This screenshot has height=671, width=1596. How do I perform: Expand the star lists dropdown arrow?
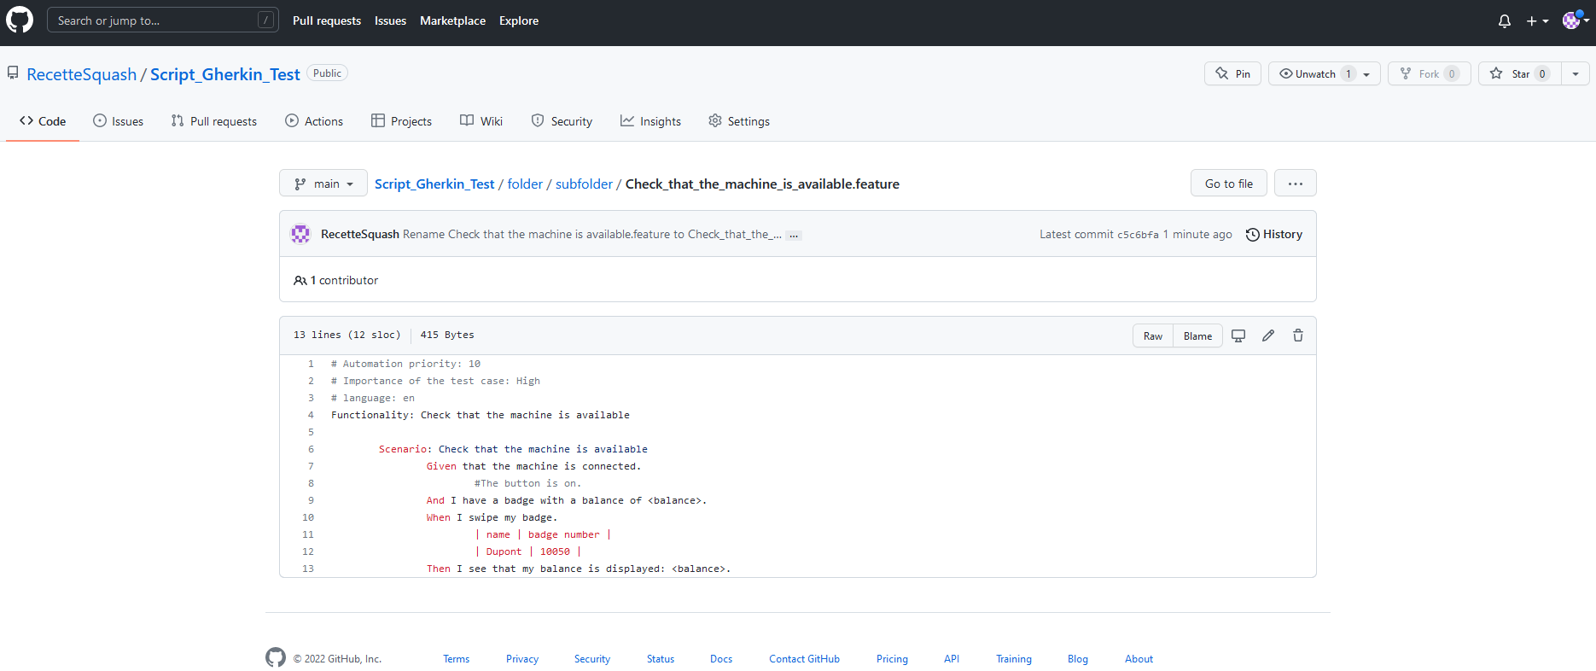(x=1575, y=74)
